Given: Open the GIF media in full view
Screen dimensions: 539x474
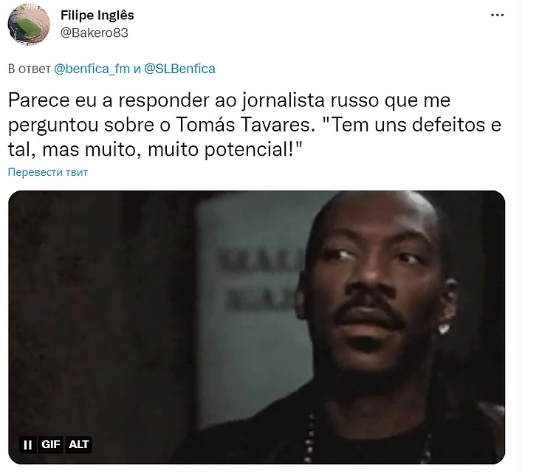Looking at the screenshot, I should 256,327.
